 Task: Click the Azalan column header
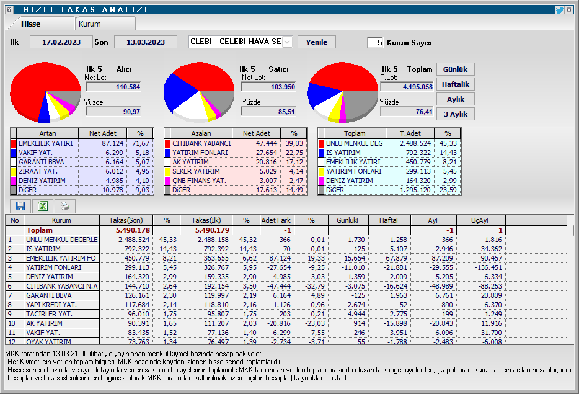(x=201, y=133)
